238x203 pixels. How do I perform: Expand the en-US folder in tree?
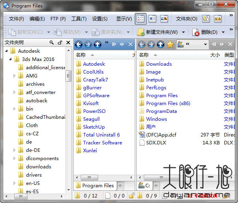tap(14, 183)
